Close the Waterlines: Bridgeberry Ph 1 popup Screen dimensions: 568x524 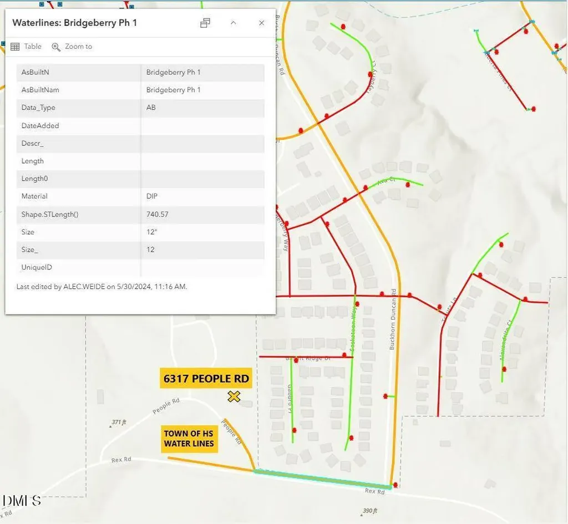[262, 23]
